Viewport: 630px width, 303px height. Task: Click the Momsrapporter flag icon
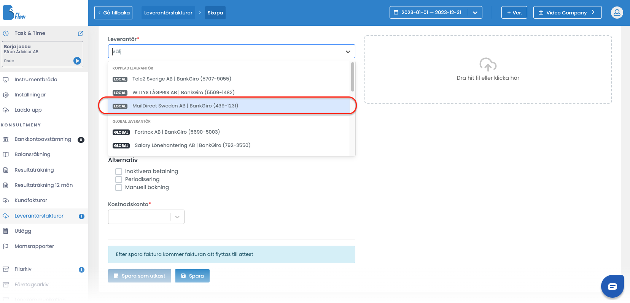pos(6,246)
